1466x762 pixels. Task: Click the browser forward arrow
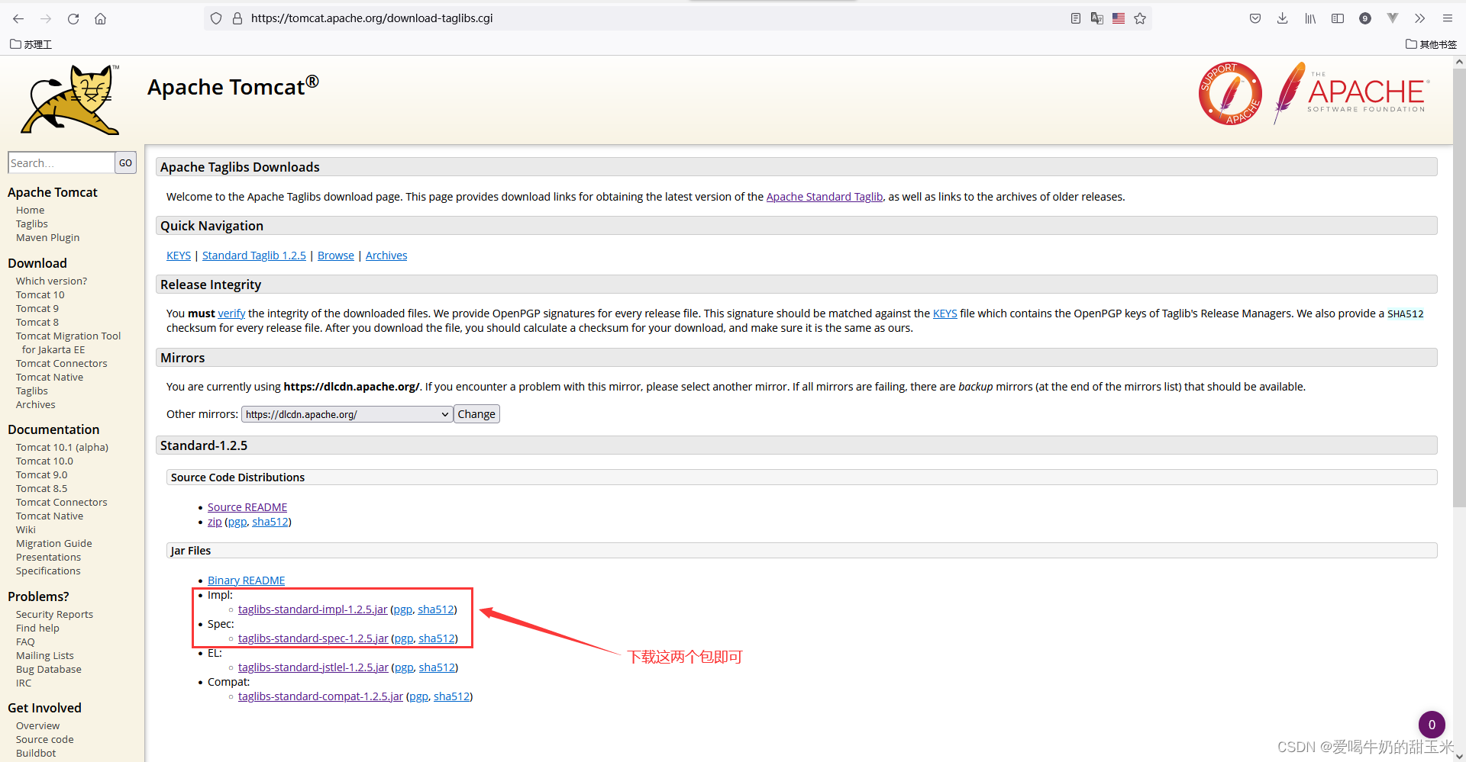pyautogui.click(x=46, y=18)
